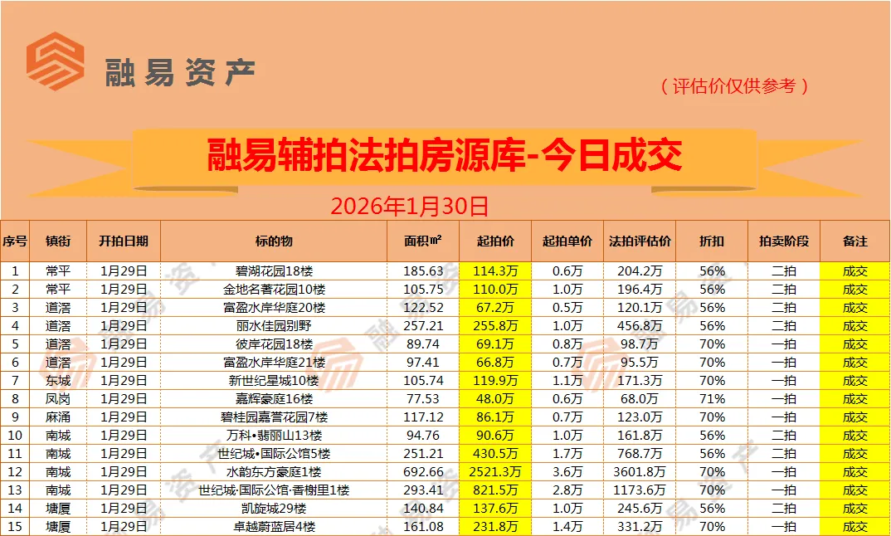891x536 pixels.
Task: Click the appraisal value 204.2万
Action: (640, 271)
